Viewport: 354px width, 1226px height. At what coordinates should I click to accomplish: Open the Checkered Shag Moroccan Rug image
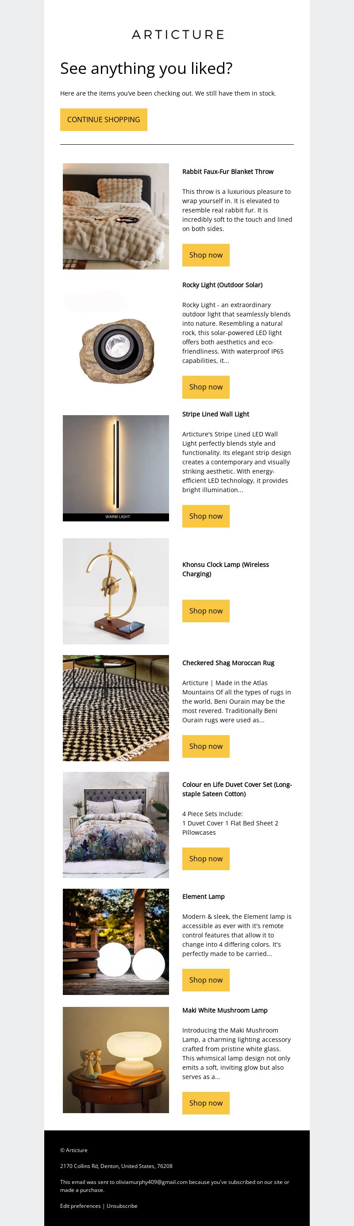115,708
